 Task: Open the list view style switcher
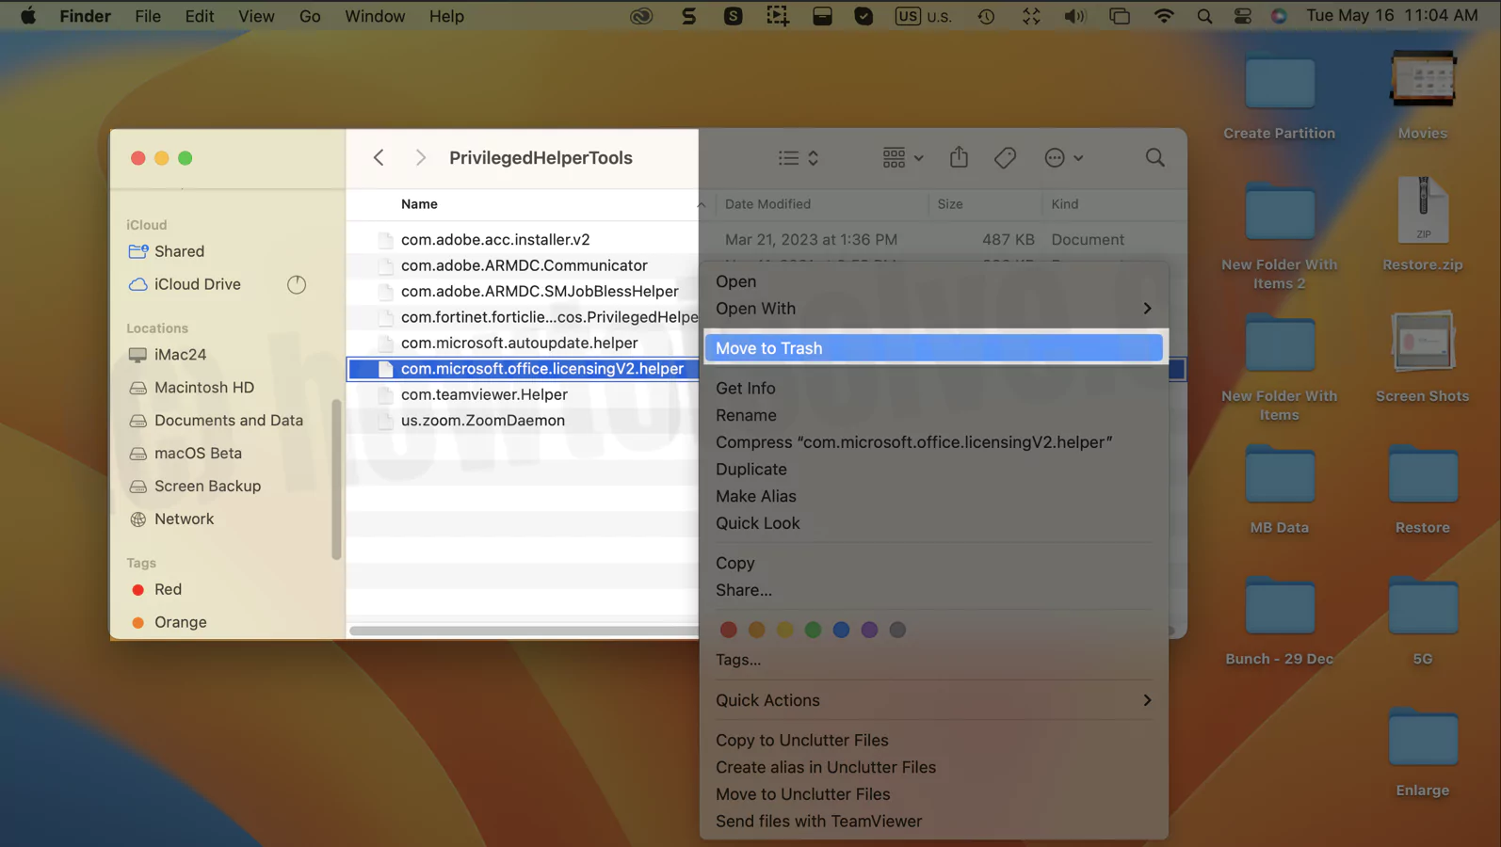click(799, 158)
